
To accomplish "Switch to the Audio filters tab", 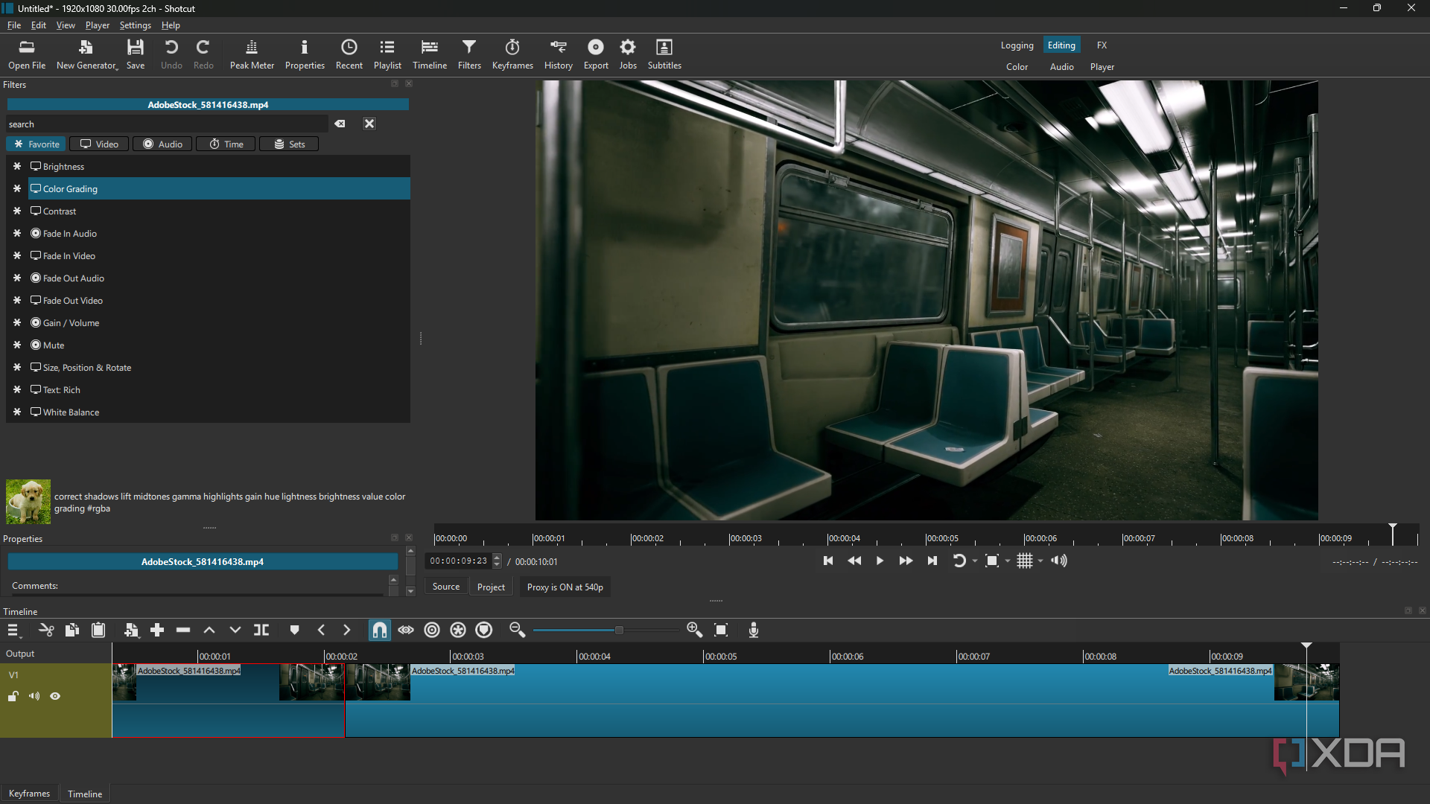I will point(162,144).
